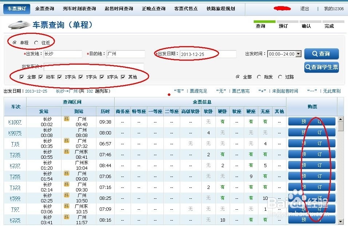Screen dimensions: 348x226
Task: Open the 出发时间 time range dropdown
Action: [299, 54]
